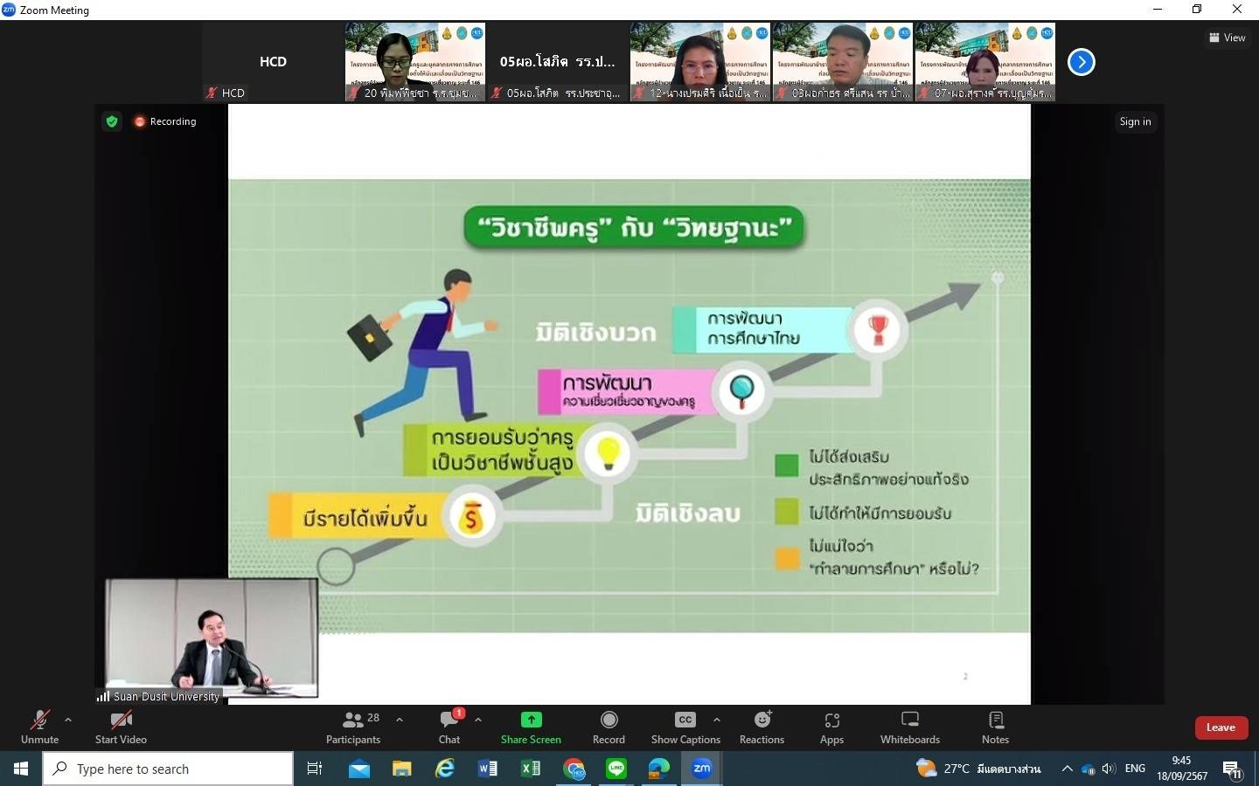Open the Chat panel

point(449,727)
